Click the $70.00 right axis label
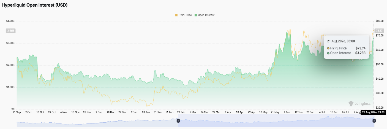387x129 pixels. click(x=380, y=36)
